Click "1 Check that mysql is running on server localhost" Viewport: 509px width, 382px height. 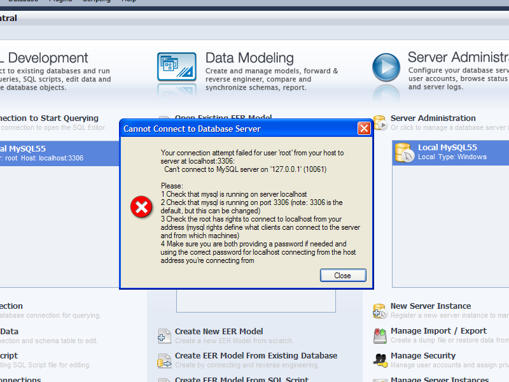pyautogui.click(x=234, y=194)
